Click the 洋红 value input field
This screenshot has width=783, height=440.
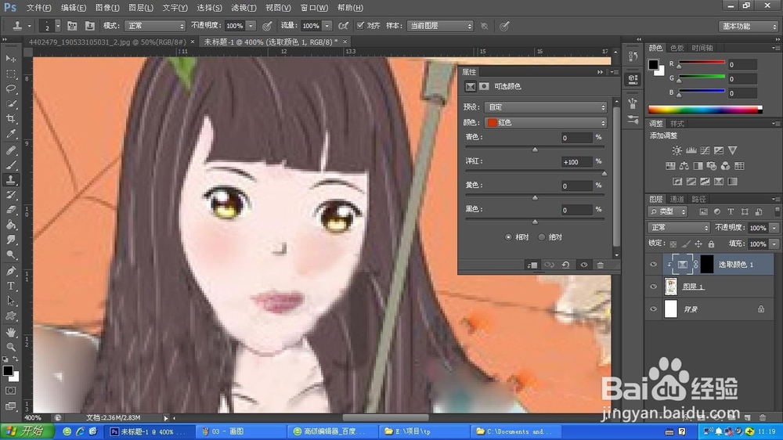(x=576, y=162)
